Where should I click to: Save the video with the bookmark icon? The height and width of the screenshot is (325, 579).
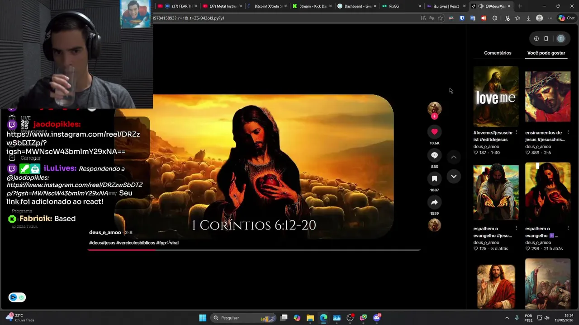(x=434, y=179)
